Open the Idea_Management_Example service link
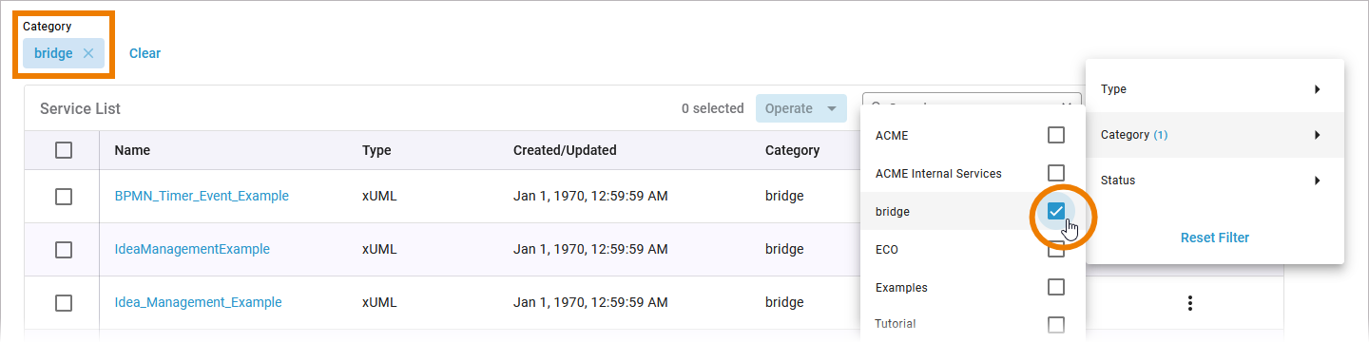This screenshot has width=1369, height=343. point(198,302)
